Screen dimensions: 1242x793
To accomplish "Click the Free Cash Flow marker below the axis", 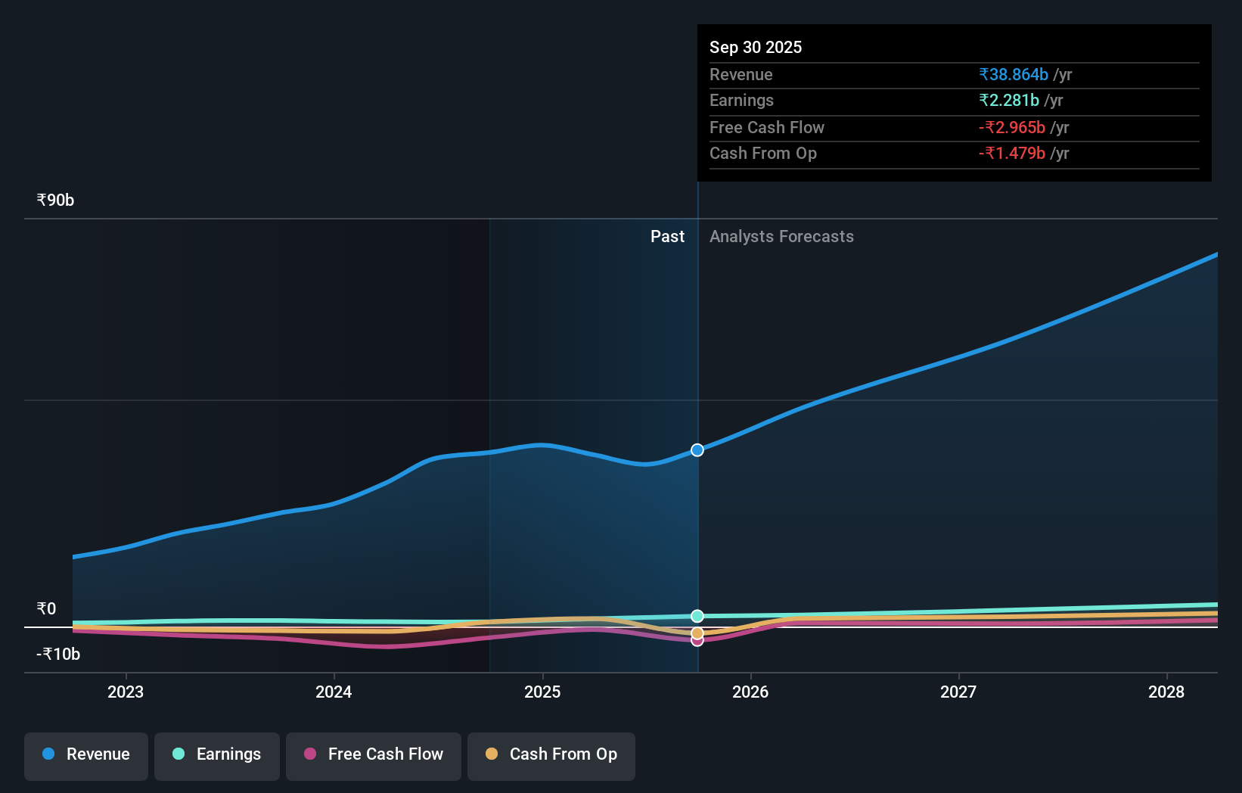I will [x=697, y=641].
